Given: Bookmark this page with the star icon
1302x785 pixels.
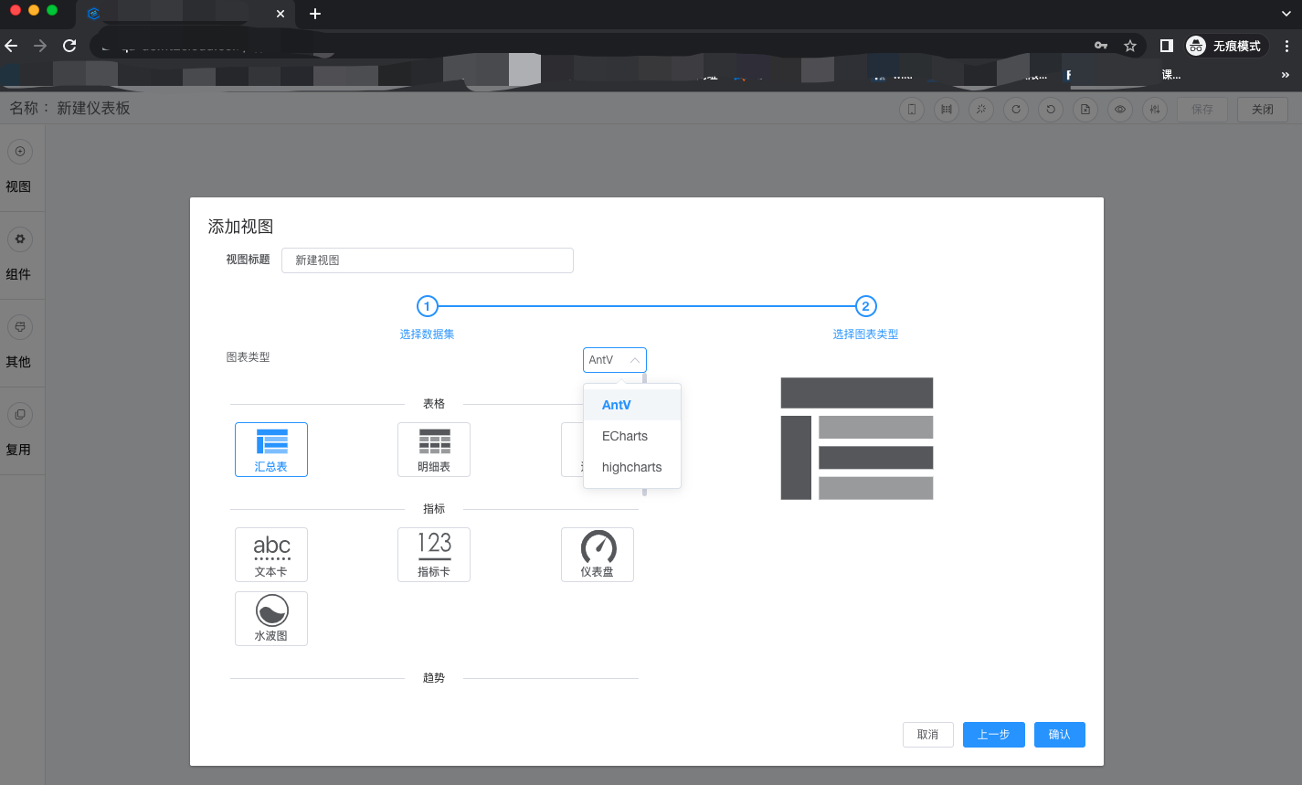Looking at the screenshot, I should [x=1130, y=46].
